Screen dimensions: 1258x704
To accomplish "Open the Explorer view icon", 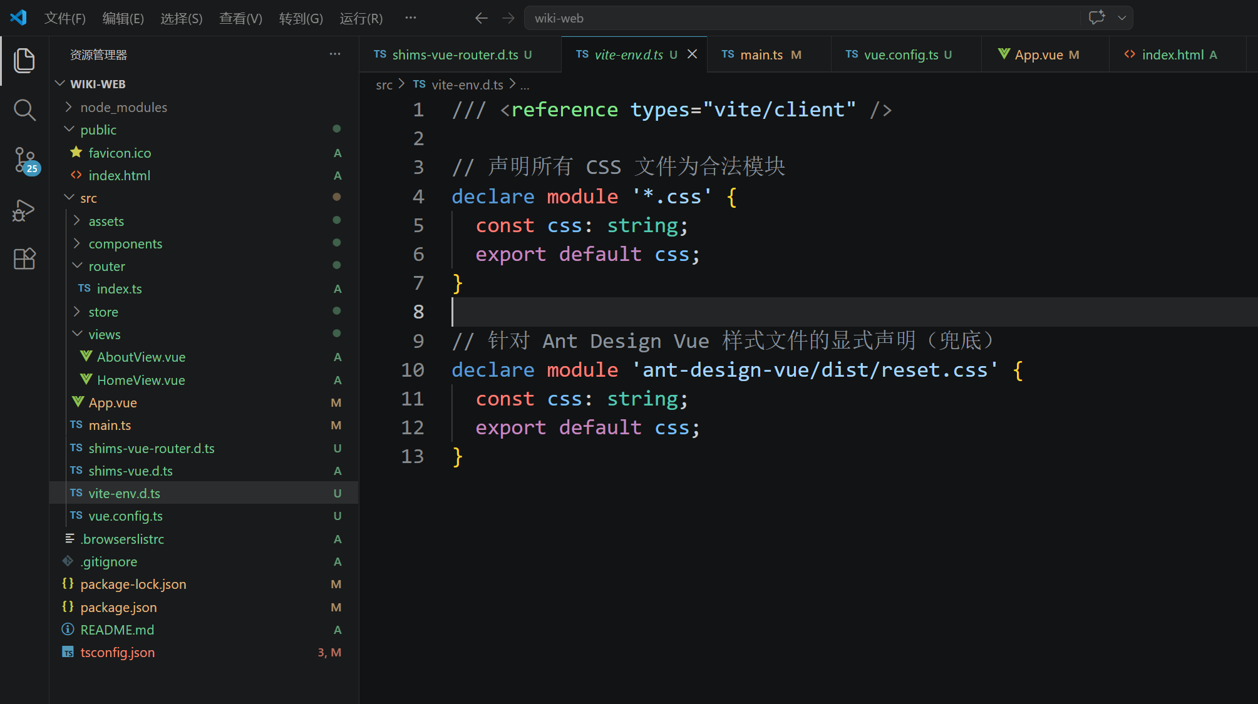I will 24,61.
